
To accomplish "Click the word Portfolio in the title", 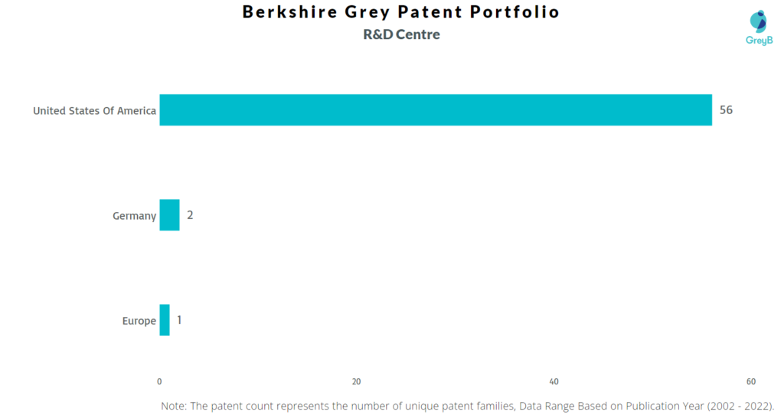I will tap(511, 12).
